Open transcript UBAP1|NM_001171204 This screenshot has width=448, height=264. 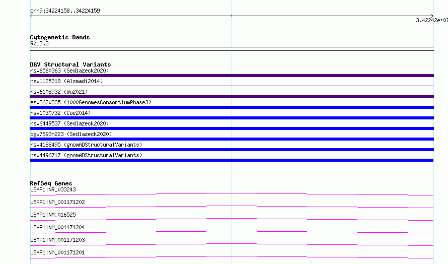57,227
